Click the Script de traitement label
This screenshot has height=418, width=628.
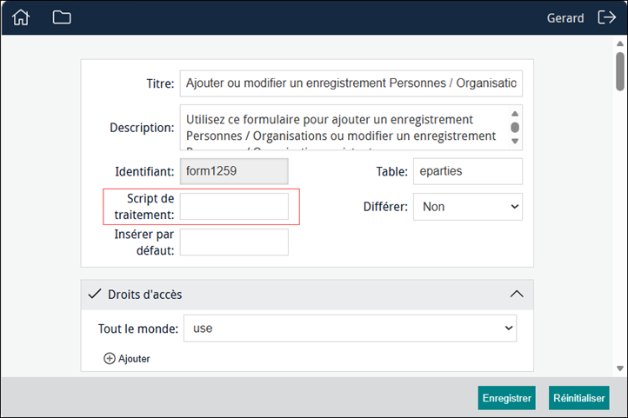[x=144, y=207]
